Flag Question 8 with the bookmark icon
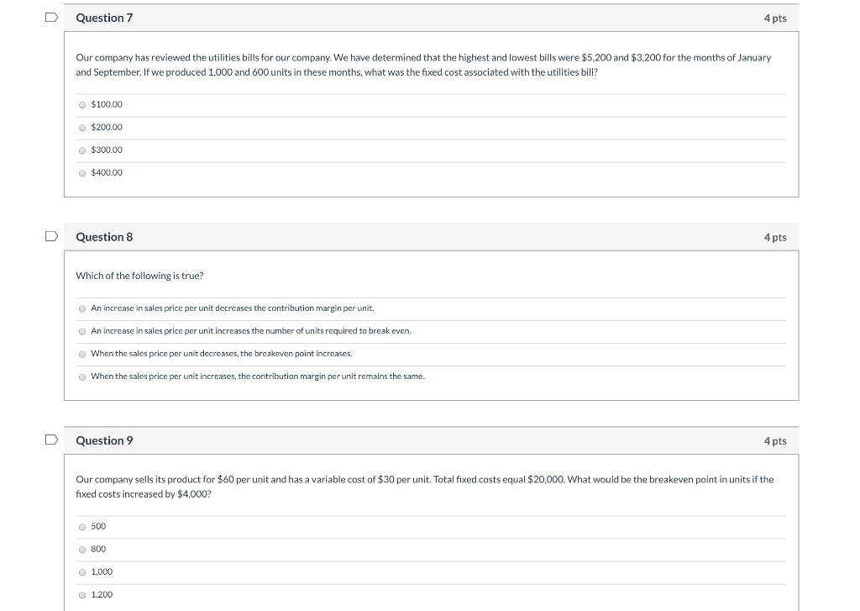860x611 pixels. point(51,236)
